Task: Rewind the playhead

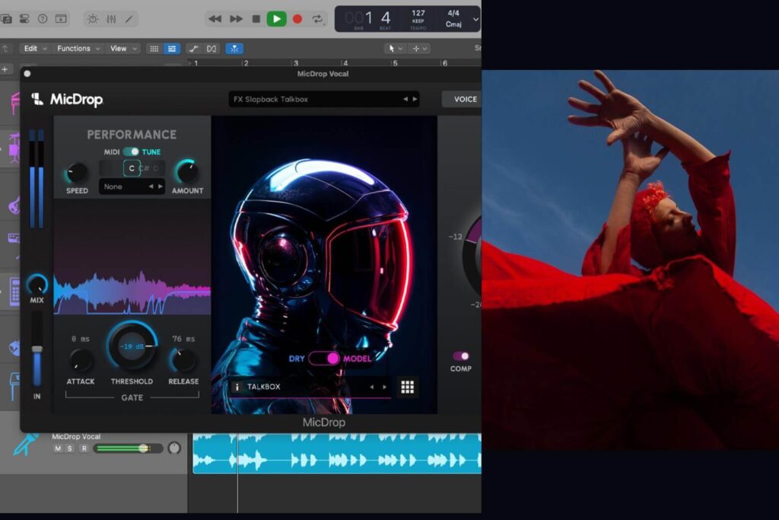Action: (215, 19)
